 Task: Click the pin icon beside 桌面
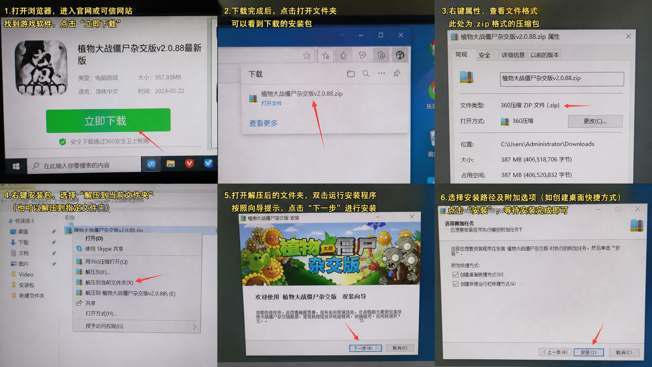point(53,232)
